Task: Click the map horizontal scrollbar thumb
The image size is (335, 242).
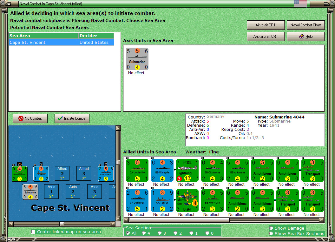Action: [x=62, y=224]
